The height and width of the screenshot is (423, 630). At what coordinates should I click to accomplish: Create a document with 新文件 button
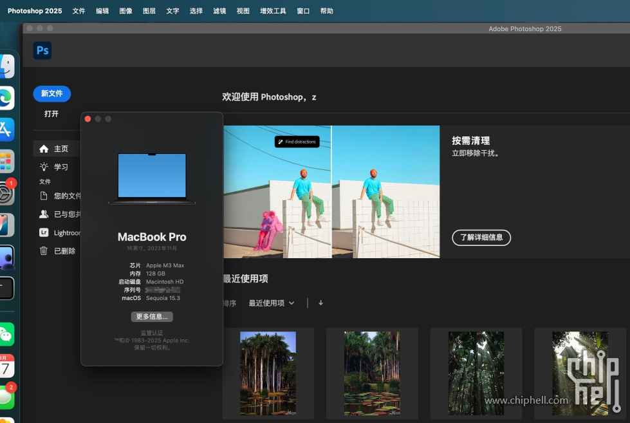[52, 94]
